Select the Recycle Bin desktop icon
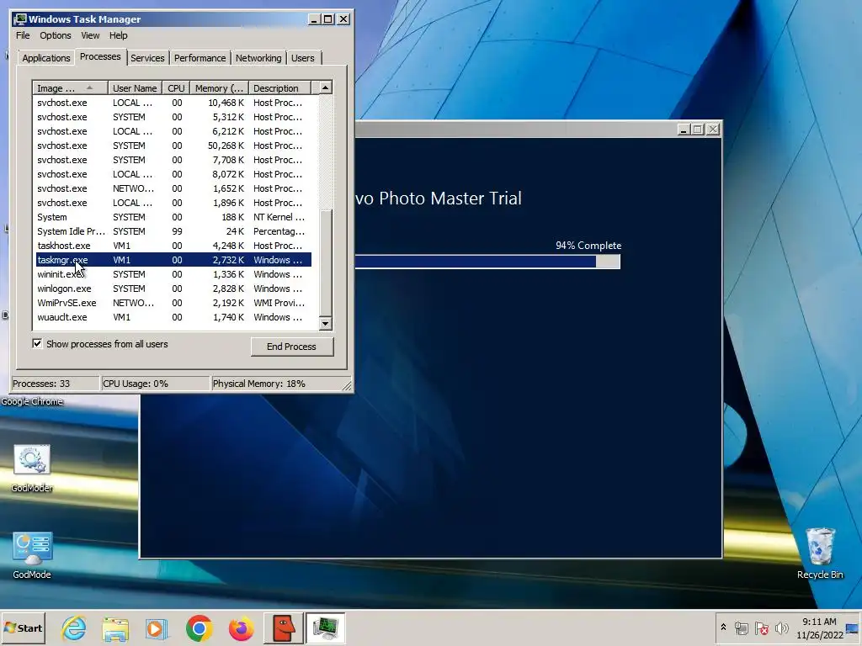Image resolution: width=862 pixels, height=646 pixels. pos(820,553)
